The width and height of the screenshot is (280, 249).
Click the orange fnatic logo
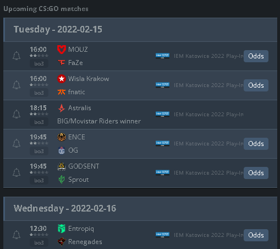pyautogui.click(x=62, y=92)
